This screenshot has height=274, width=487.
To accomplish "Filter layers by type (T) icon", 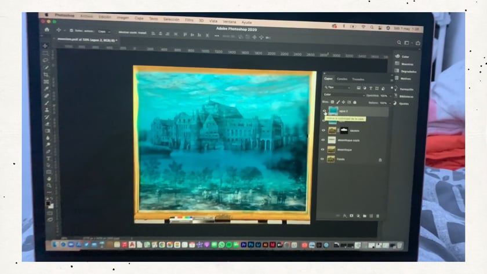I will point(371,89).
